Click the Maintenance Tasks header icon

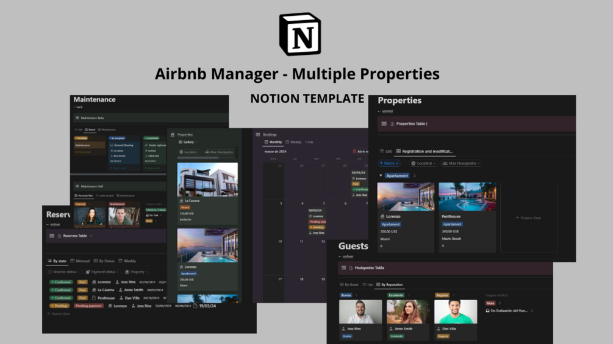[77, 118]
